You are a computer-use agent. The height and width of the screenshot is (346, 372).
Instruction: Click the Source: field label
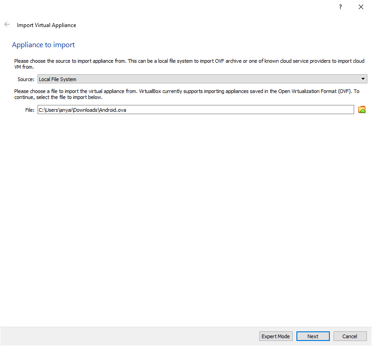click(26, 79)
